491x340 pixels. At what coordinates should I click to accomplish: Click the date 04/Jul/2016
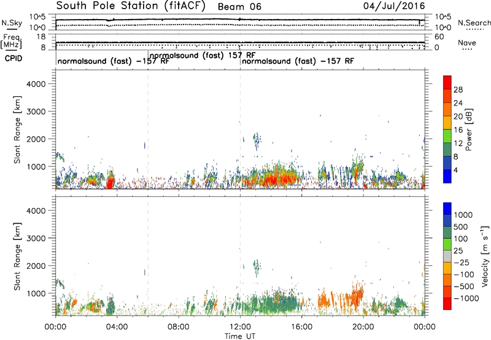(394, 6)
